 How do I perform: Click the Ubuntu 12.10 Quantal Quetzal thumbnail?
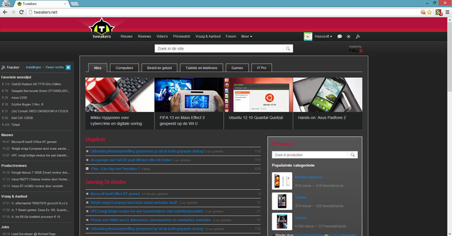coord(258,95)
